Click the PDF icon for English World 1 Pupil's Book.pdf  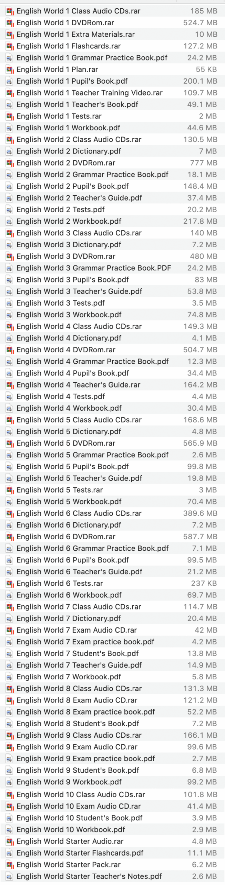pos(10,81)
